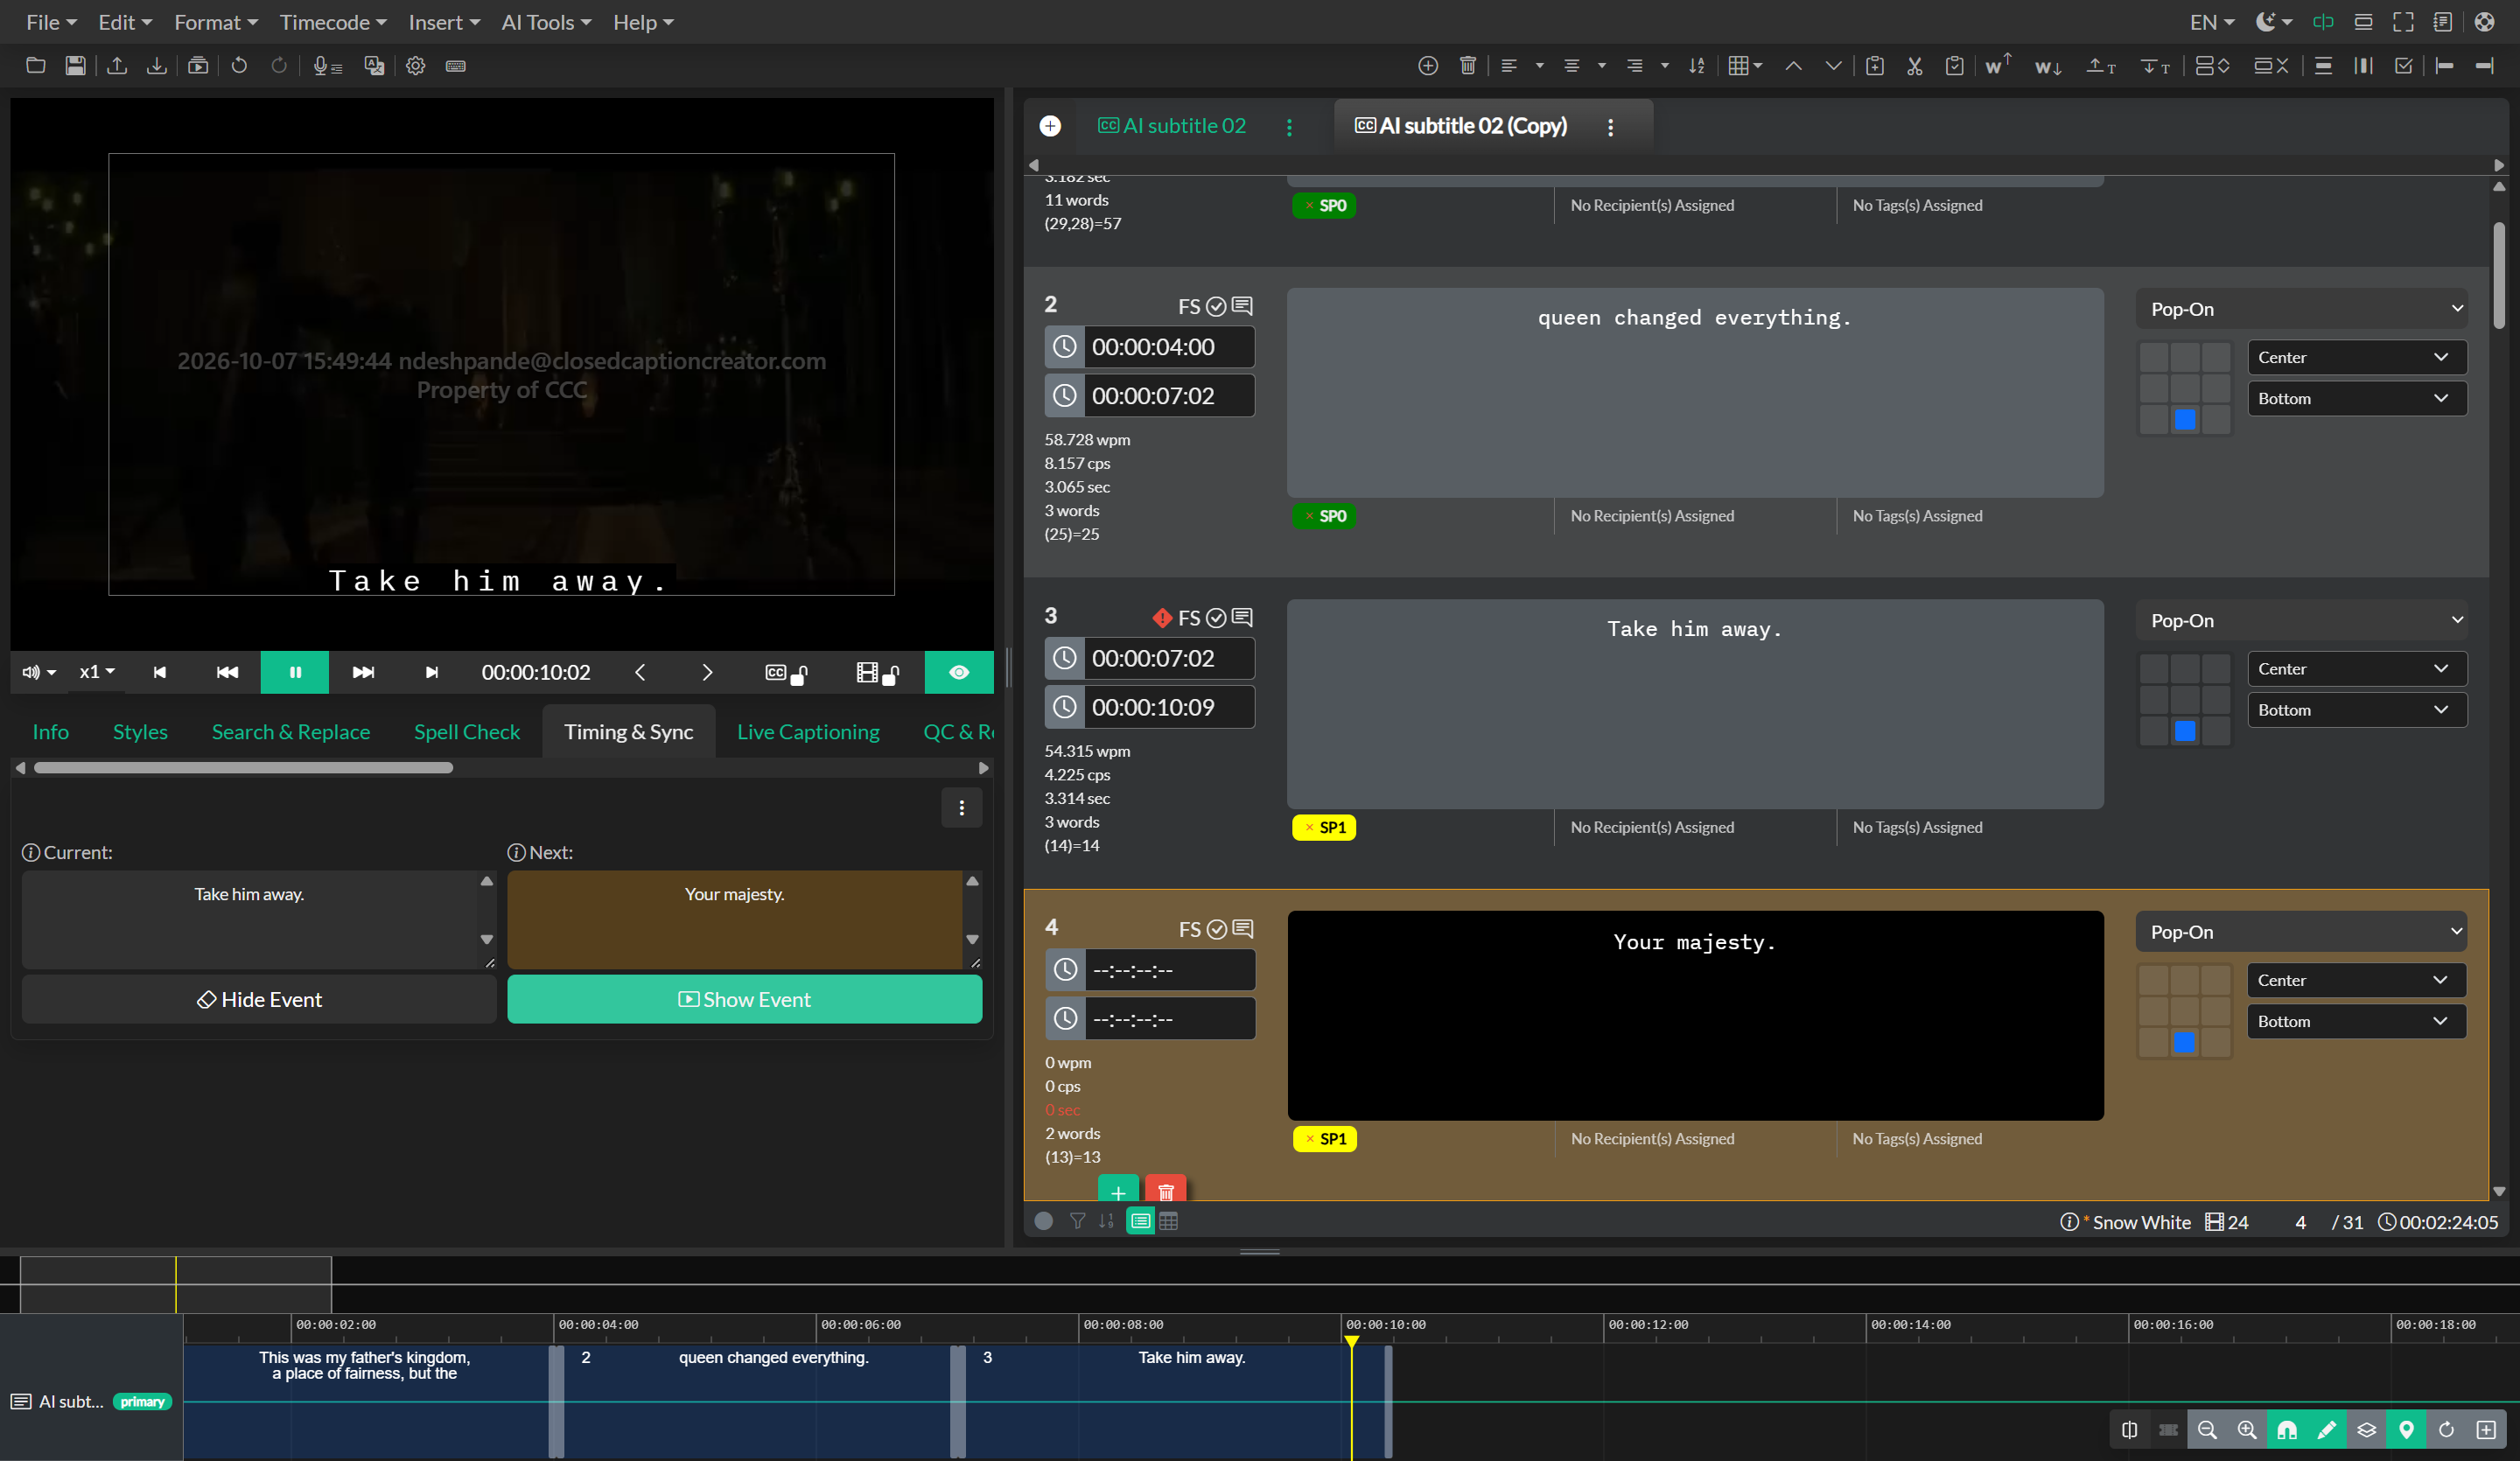Screen dimensions: 2520x1461
Task: Click the cut scissors icon
Action: tap(1915, 66)
